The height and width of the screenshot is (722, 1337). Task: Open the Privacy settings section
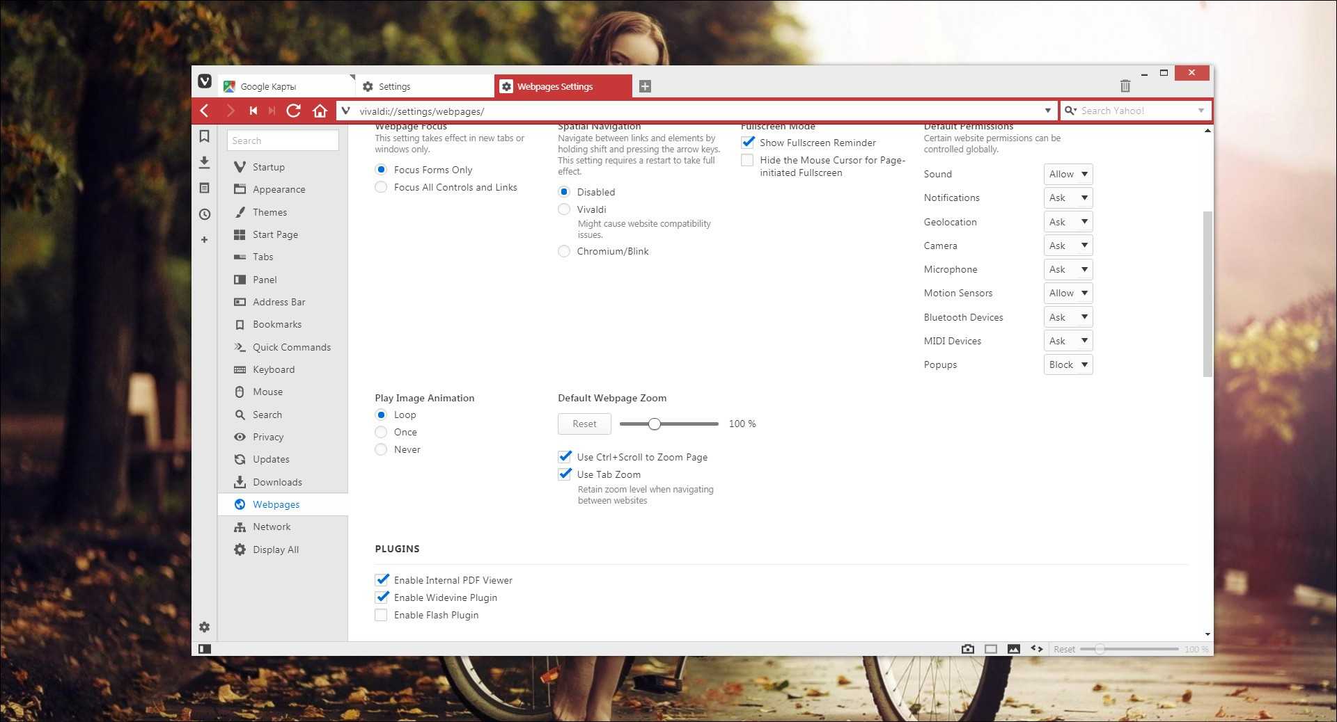click(268, 437)
